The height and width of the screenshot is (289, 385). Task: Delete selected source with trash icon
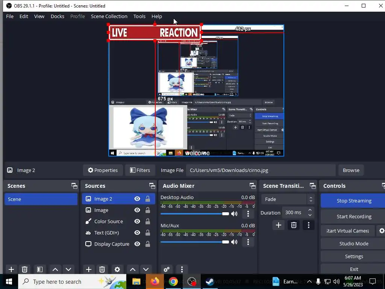point(102,269)
